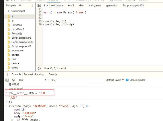
Task: Click the code line console.log(p1.body)
Action: [59, 24]
